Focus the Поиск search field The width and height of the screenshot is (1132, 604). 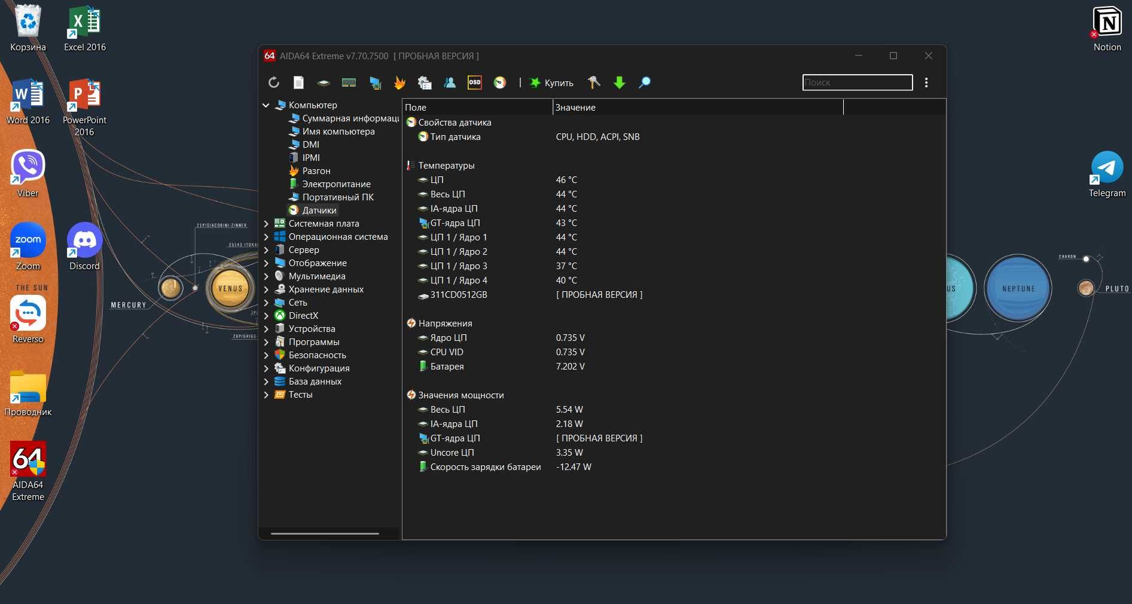858,83
